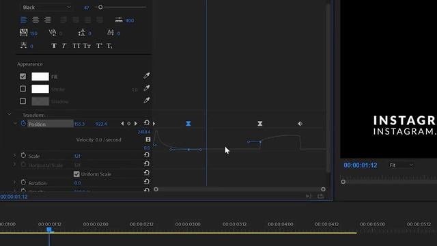Click the tab width icon next to 400
437x246 pixels.
point(119,20)
